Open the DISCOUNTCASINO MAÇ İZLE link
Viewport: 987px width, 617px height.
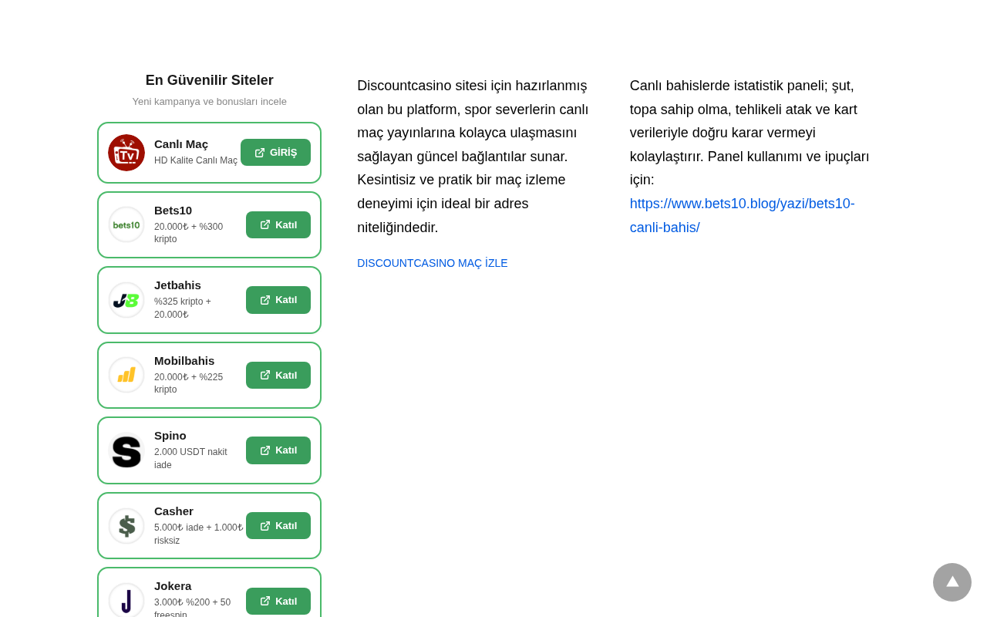pyautogui.click(x=433, y=263)
